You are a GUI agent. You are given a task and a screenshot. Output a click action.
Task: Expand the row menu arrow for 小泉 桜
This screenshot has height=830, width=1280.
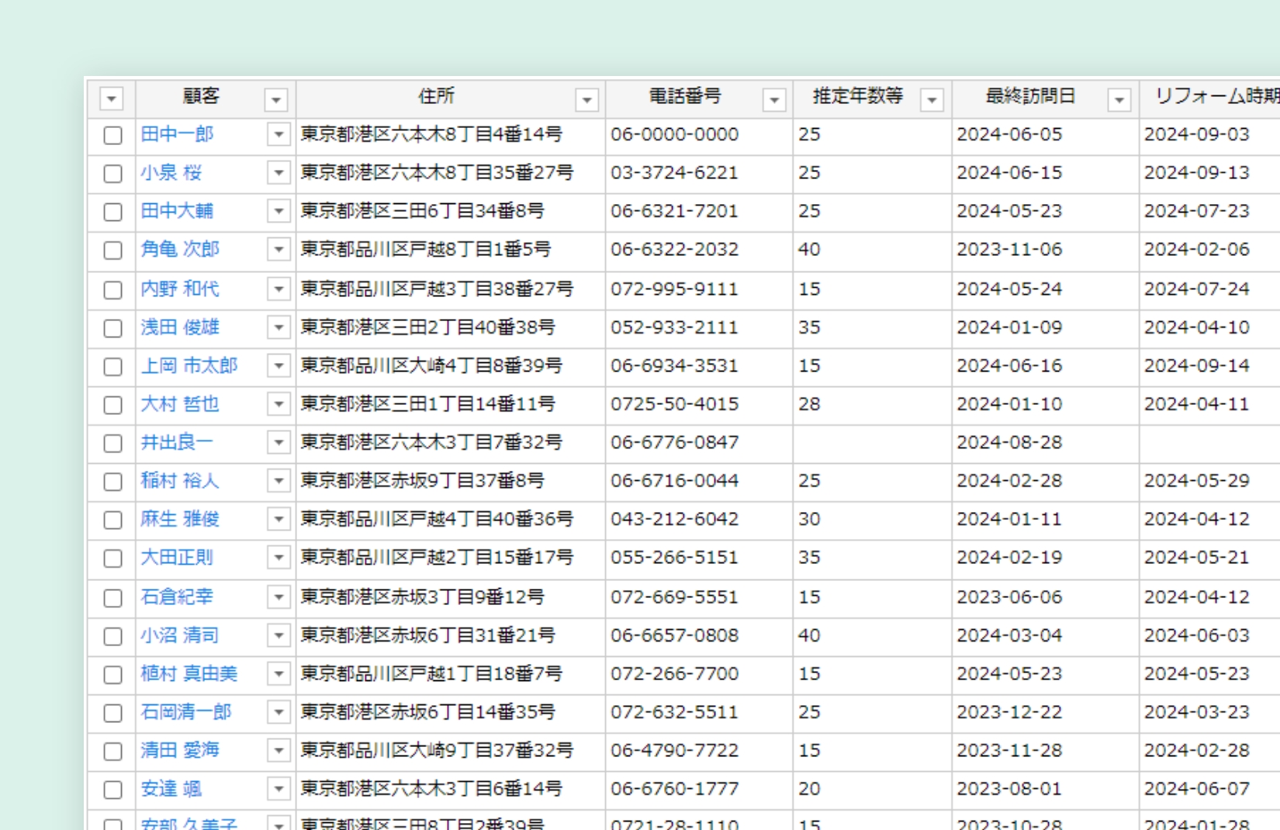click(278, 172)
